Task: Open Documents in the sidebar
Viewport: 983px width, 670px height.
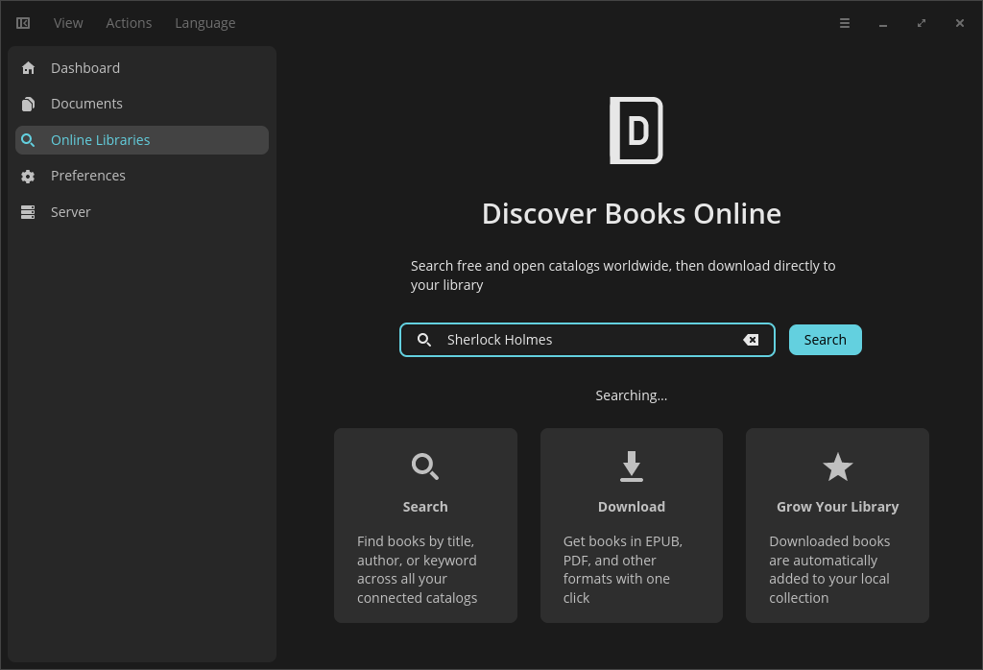Action: pos(142,104)
